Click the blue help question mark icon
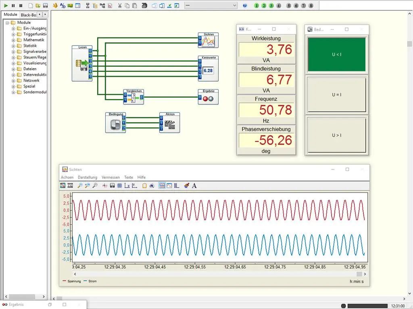413x309 pixels. pyautogui.click(x=245, y=6)
